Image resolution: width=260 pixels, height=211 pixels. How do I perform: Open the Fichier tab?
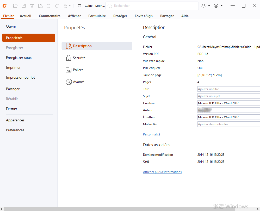click(x=8, y=16)
